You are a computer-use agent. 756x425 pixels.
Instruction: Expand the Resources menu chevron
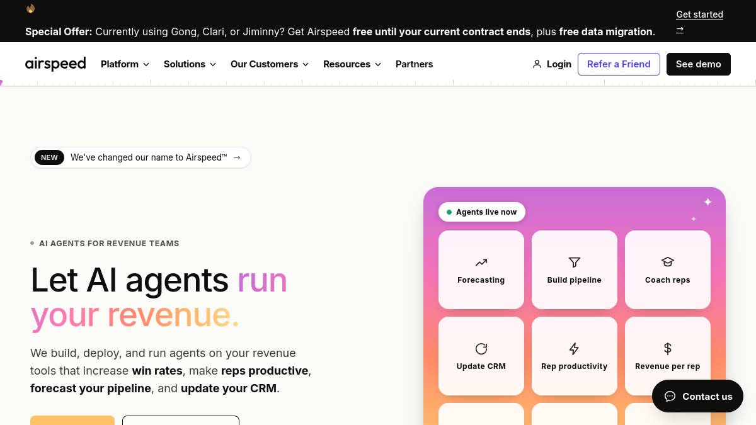(378, 64)
